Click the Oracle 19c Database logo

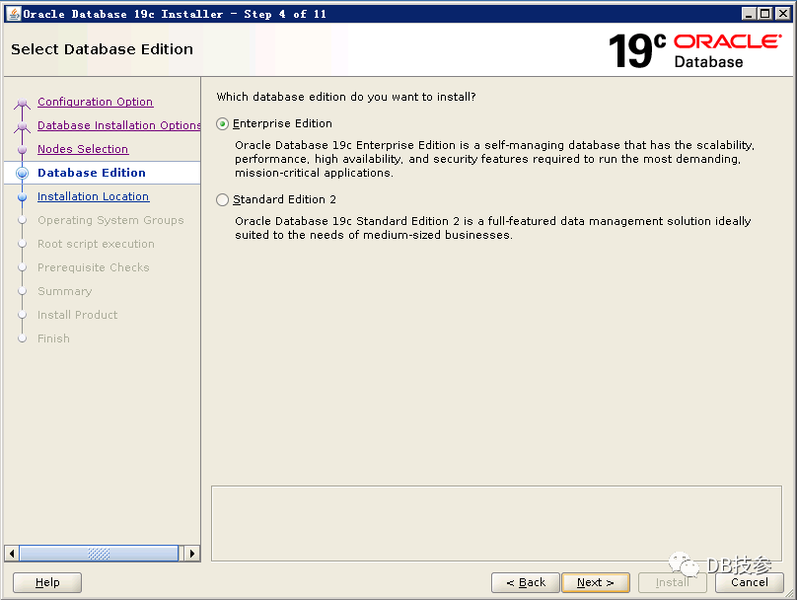(694, 50)
